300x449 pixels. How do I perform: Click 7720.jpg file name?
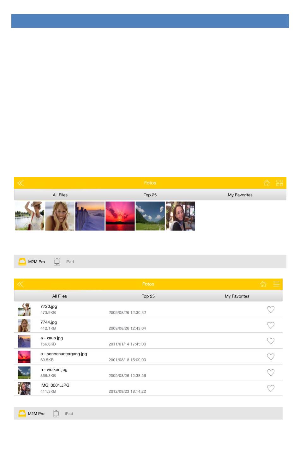coord(49,306)
